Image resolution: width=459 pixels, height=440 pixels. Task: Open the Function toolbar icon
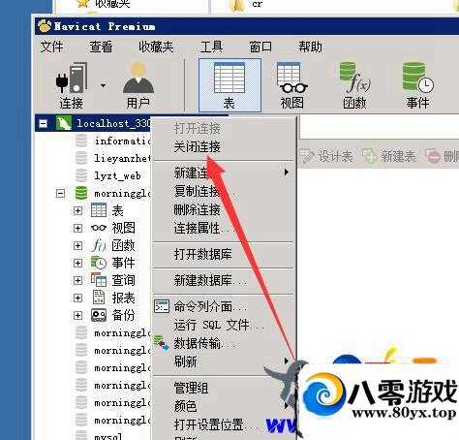[x=354, y=85]
